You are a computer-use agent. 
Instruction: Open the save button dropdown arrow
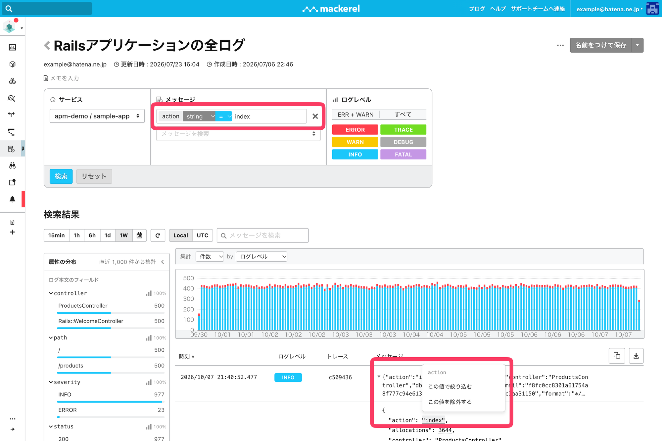637,45
